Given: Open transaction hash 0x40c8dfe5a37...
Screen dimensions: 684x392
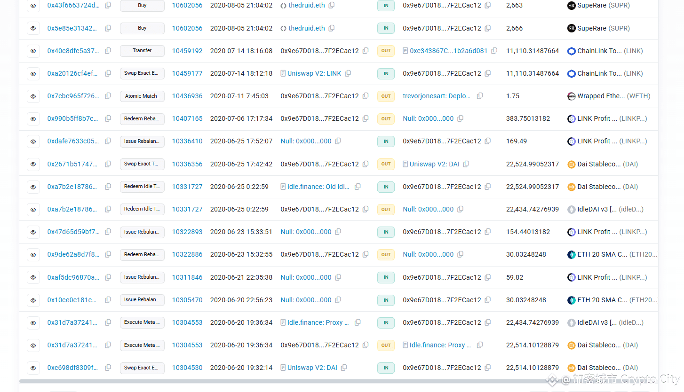Looking at the screenshot, I should tap(73, 51).
